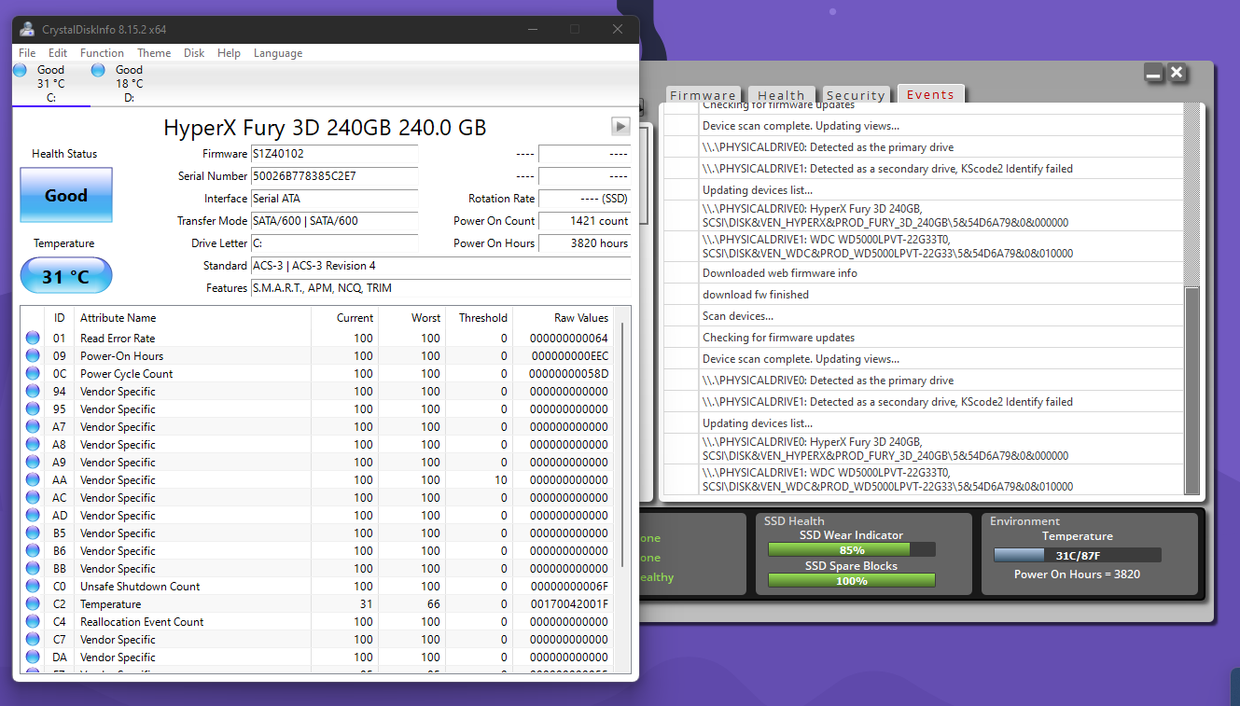The width and height of the screenshot is (1240, 706).
Task: Click the SMART attribute list scrollbar
Action: (623, 446)
